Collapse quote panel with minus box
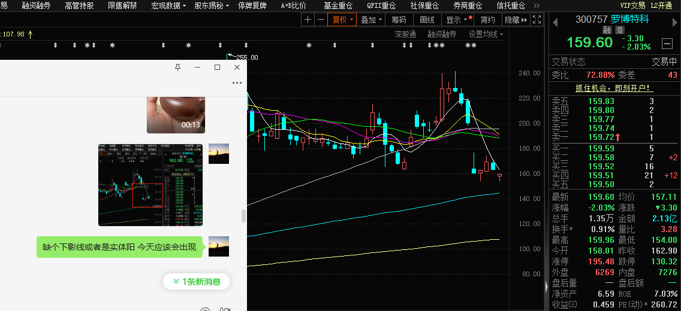Screen dimensions: 681x311 (667, 43)
